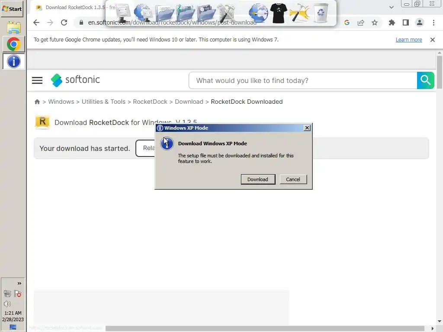Viewport: 443px width, 332px height.
Task: Reload the Softonic page
Action: click(64, 22)
